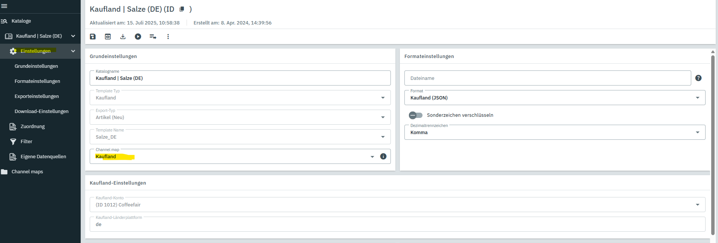
Task: Open the Channel map dropdown
Action: [372, 157]
